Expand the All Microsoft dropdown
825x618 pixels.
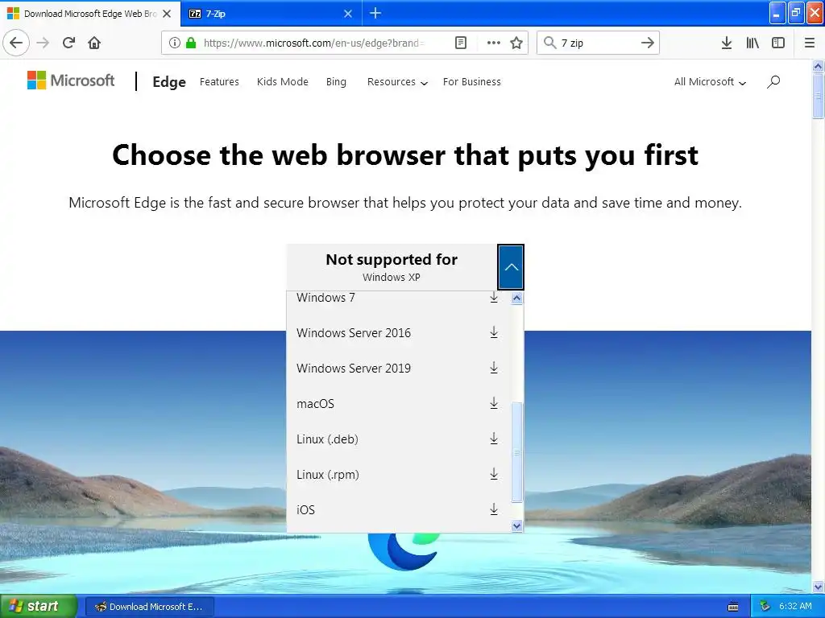click(711, 82)
